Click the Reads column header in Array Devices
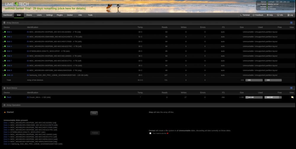Screen dimensions: 296x149 point(164,27)
